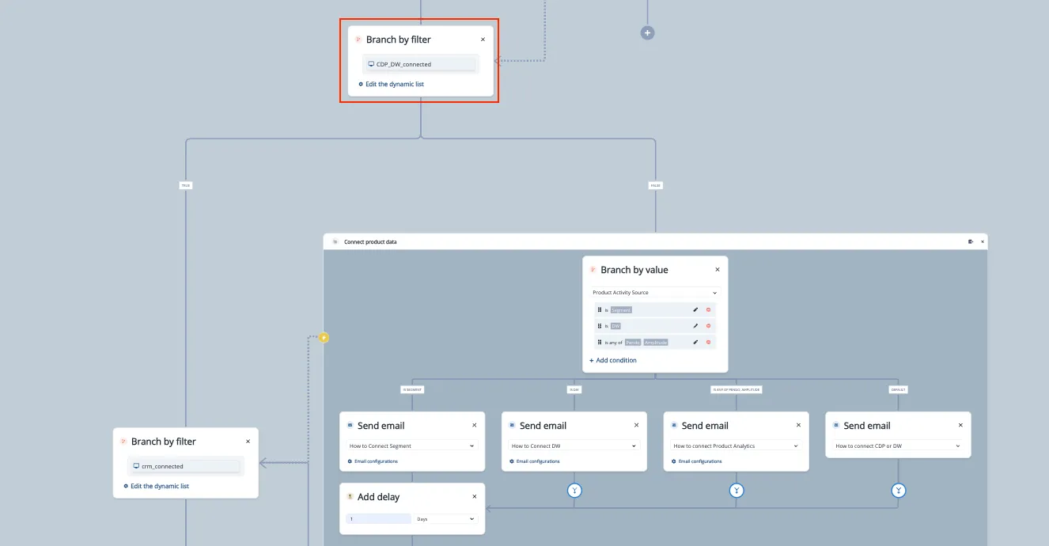Edit the 'is DW' condition with pencil icon
The height and width of the screenshot is (546, 1049).
click(695, 326)
